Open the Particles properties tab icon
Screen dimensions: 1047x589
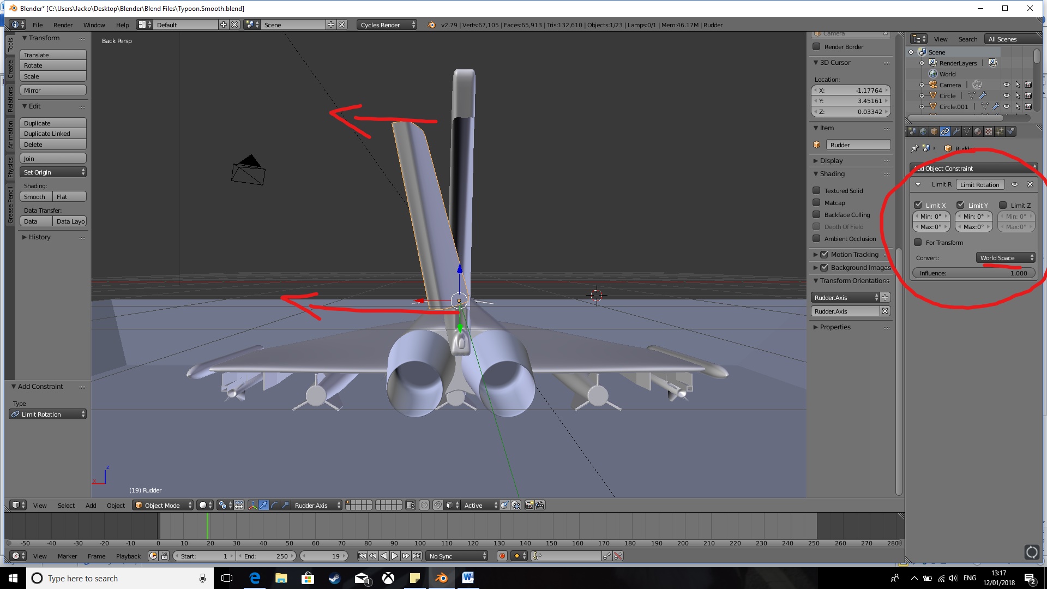click(x=1000, y=131)
